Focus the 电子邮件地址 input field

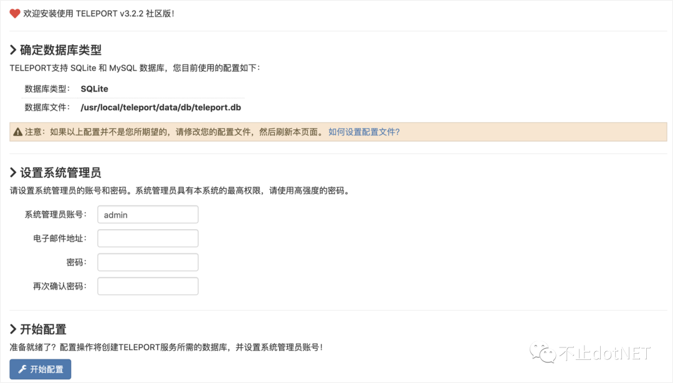148,239
